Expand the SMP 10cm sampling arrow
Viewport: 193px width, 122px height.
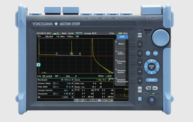coord(76,76)
